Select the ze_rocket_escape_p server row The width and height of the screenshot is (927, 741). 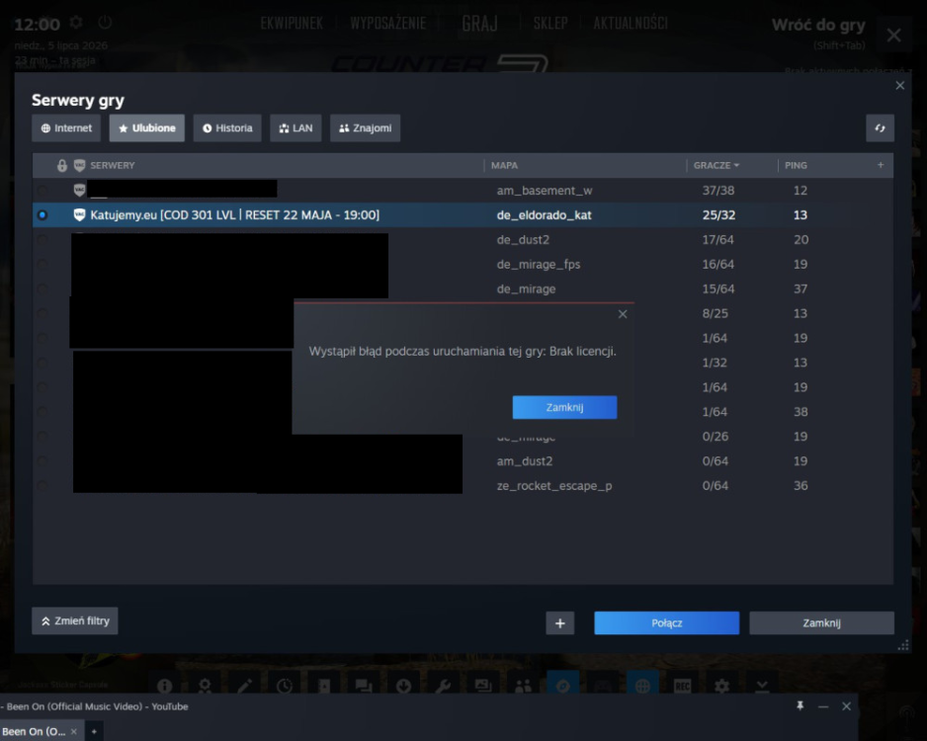click(x=463, y=486)
